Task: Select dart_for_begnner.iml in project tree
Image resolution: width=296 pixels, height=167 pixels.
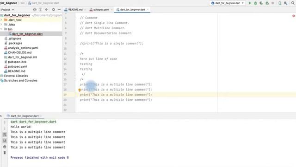Action: point(23,57)
